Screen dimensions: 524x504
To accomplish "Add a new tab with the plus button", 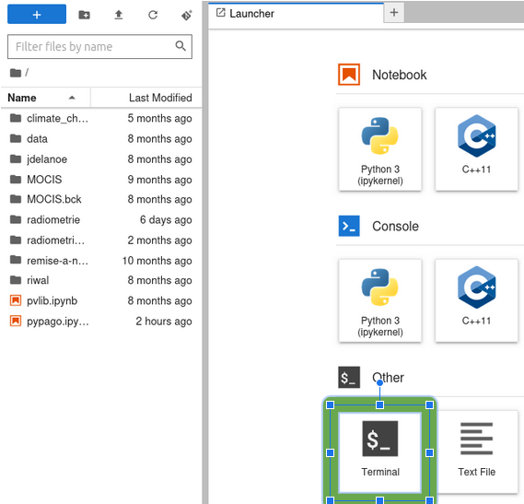I will [x=394, y=13].
